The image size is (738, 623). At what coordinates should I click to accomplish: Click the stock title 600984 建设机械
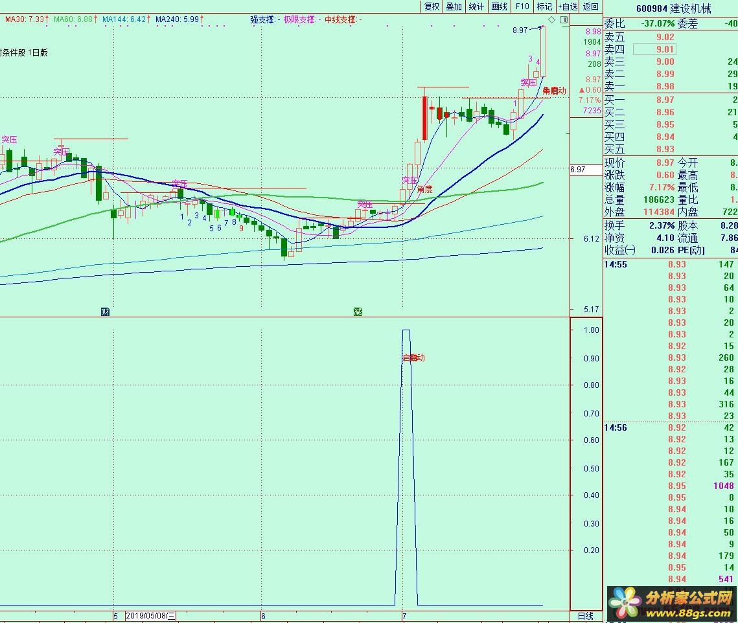[x=673, y=8]
